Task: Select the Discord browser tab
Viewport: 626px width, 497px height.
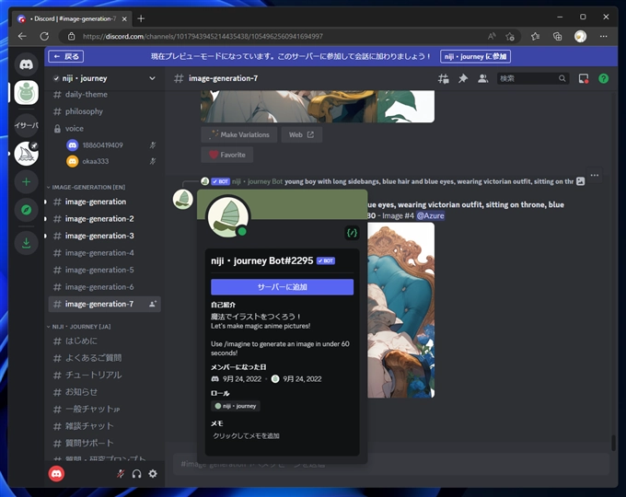Action: (72, 18)
